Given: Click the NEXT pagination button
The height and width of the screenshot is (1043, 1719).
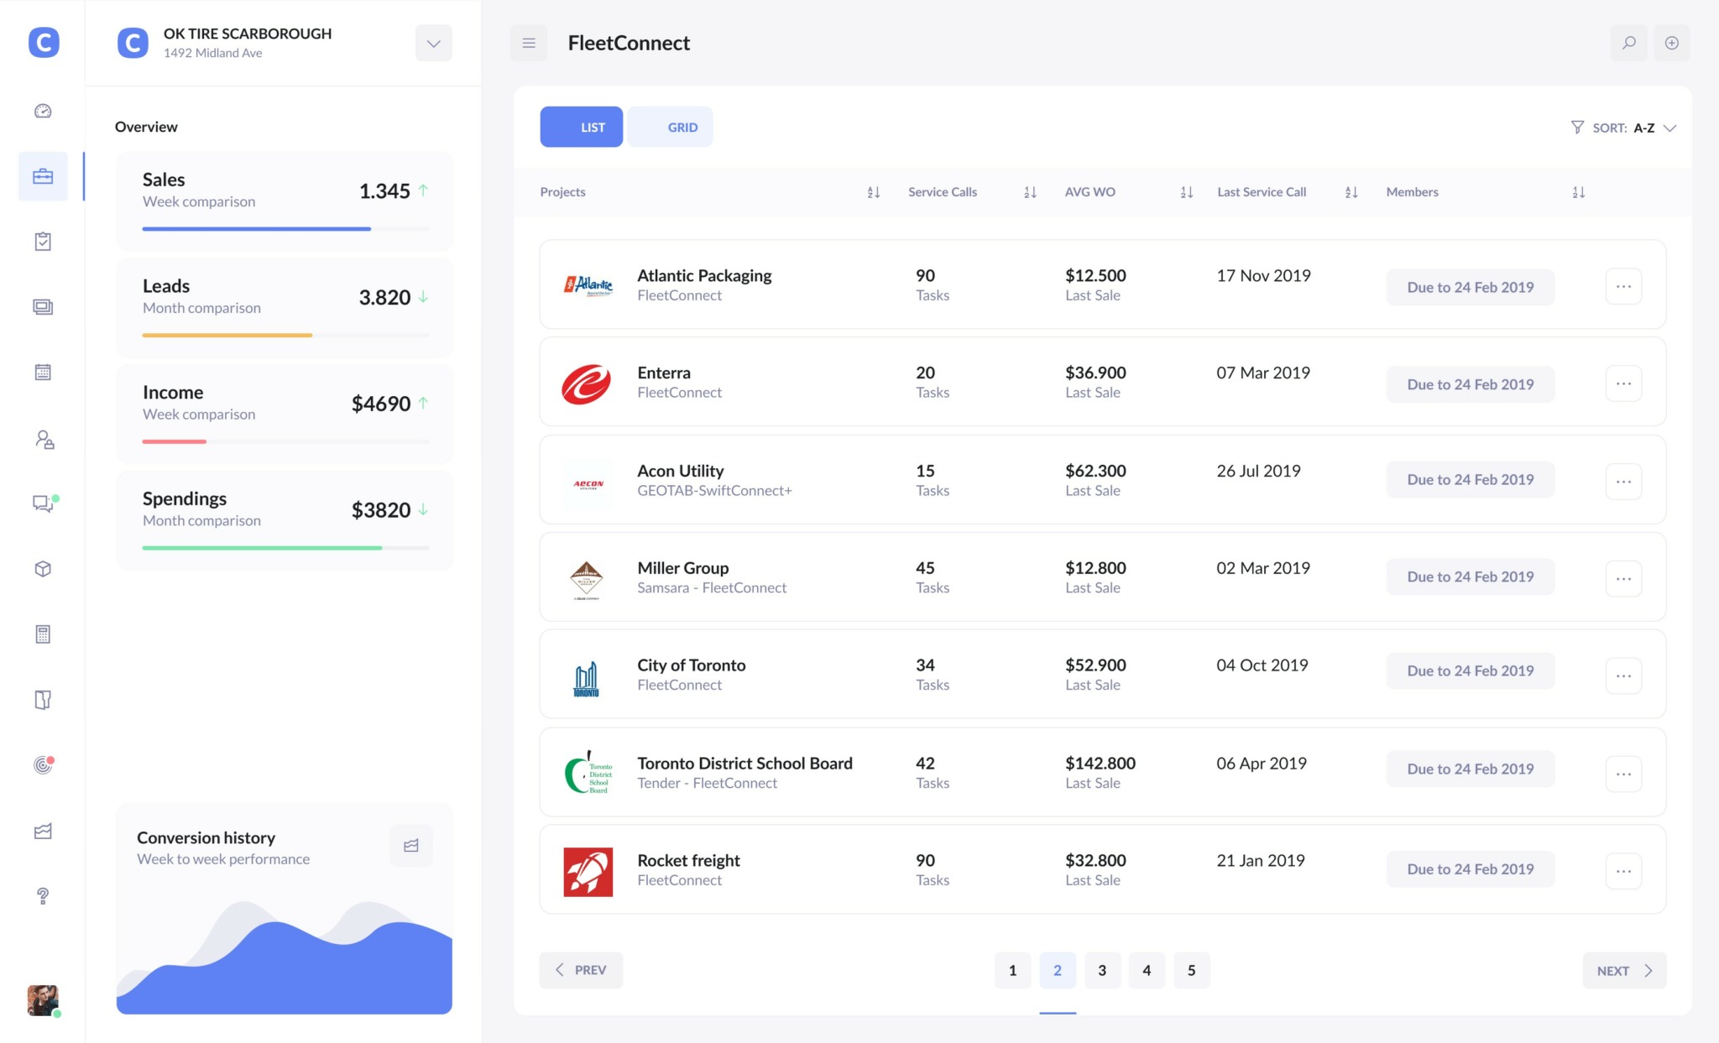Looking at the screenshot, I should click(1623, 970).
